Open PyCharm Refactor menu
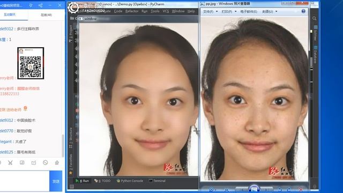The height and width of the screenshot is (193, 343). click(132, 11)
